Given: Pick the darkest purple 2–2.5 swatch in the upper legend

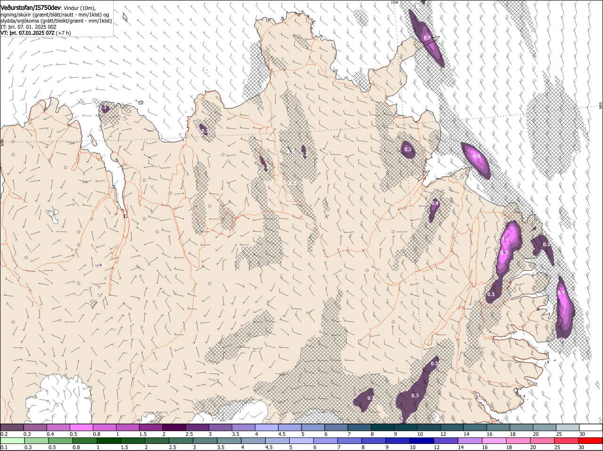Looking at the screenshot, I should pyautogui.click(x=174, y=427).
